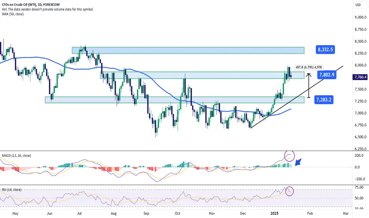Select the chart title 'CFDs on Crude Oil (WTI), 1D, FOREXCOM'
369x218 pixels.
click(30, 4)
